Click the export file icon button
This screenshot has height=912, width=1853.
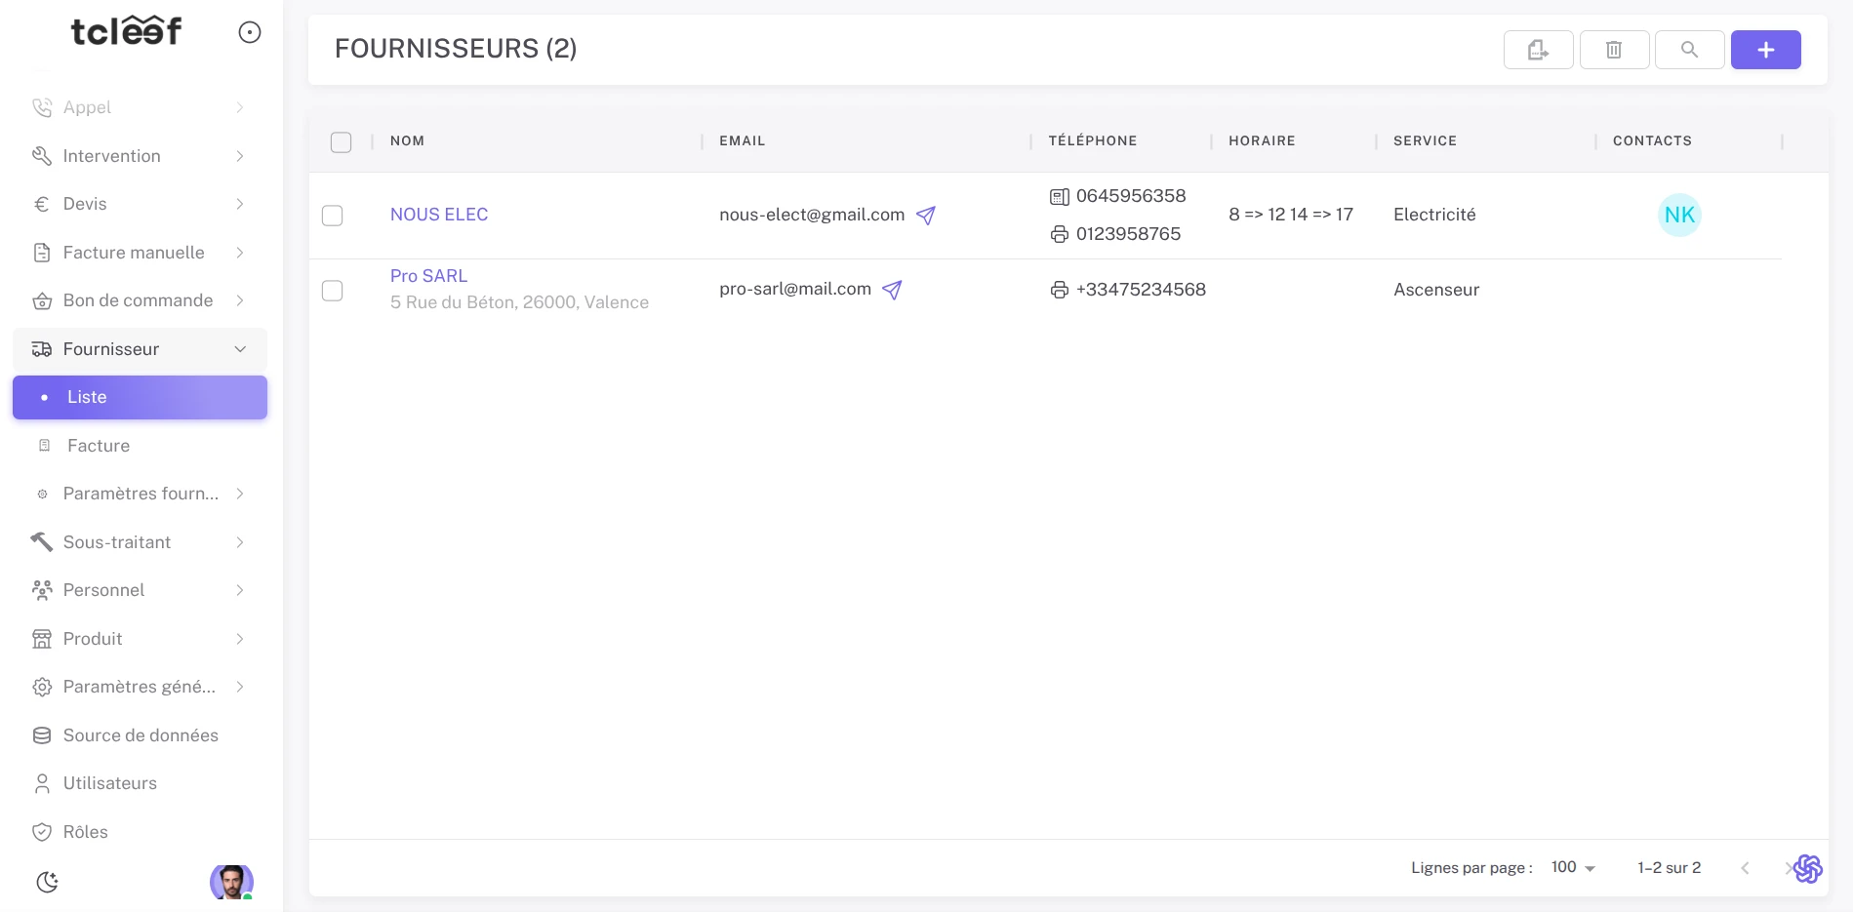[1538, 50]
